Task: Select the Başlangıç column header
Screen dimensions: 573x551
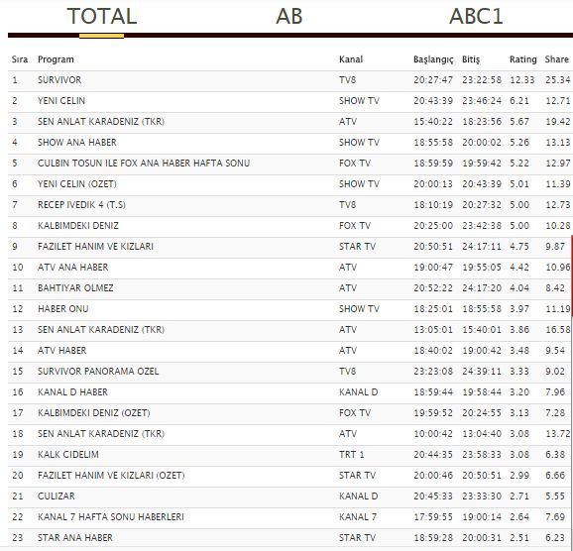Action: (433, 59)
